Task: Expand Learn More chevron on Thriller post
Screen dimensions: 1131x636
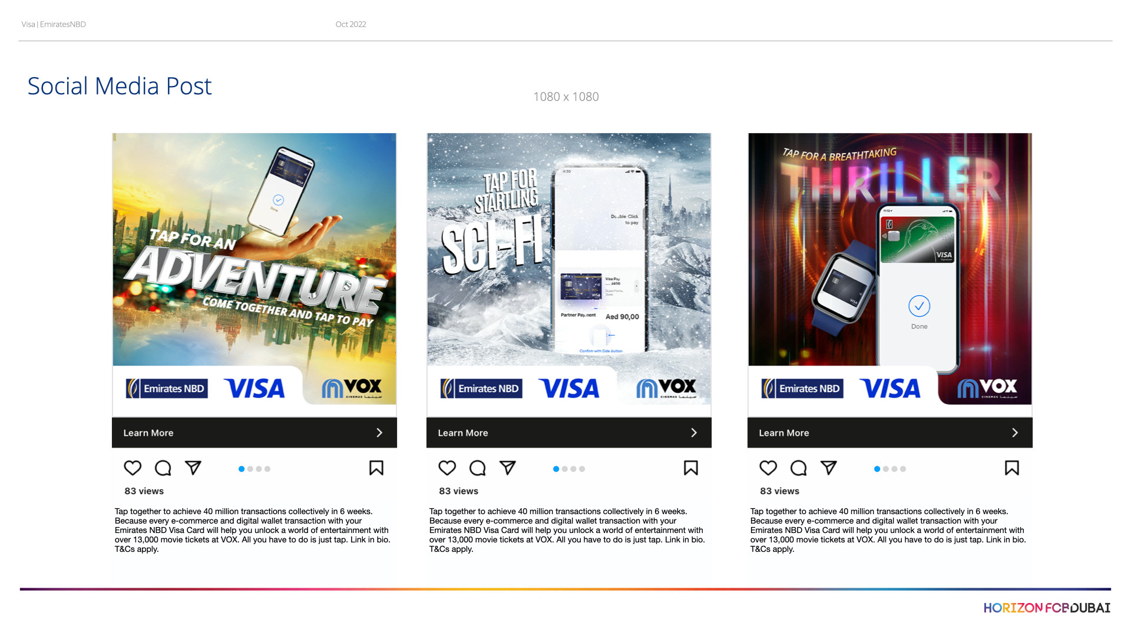Action: [1015, 433]
